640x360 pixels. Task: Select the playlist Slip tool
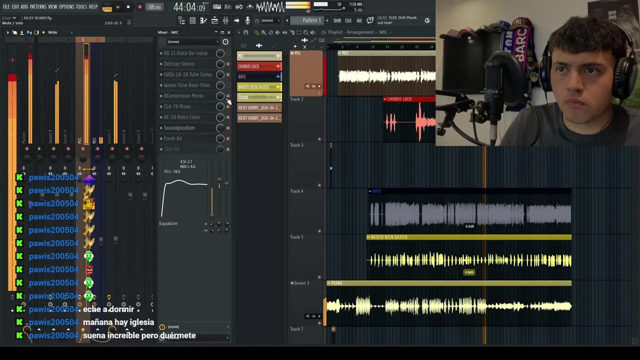click(284, 32)
